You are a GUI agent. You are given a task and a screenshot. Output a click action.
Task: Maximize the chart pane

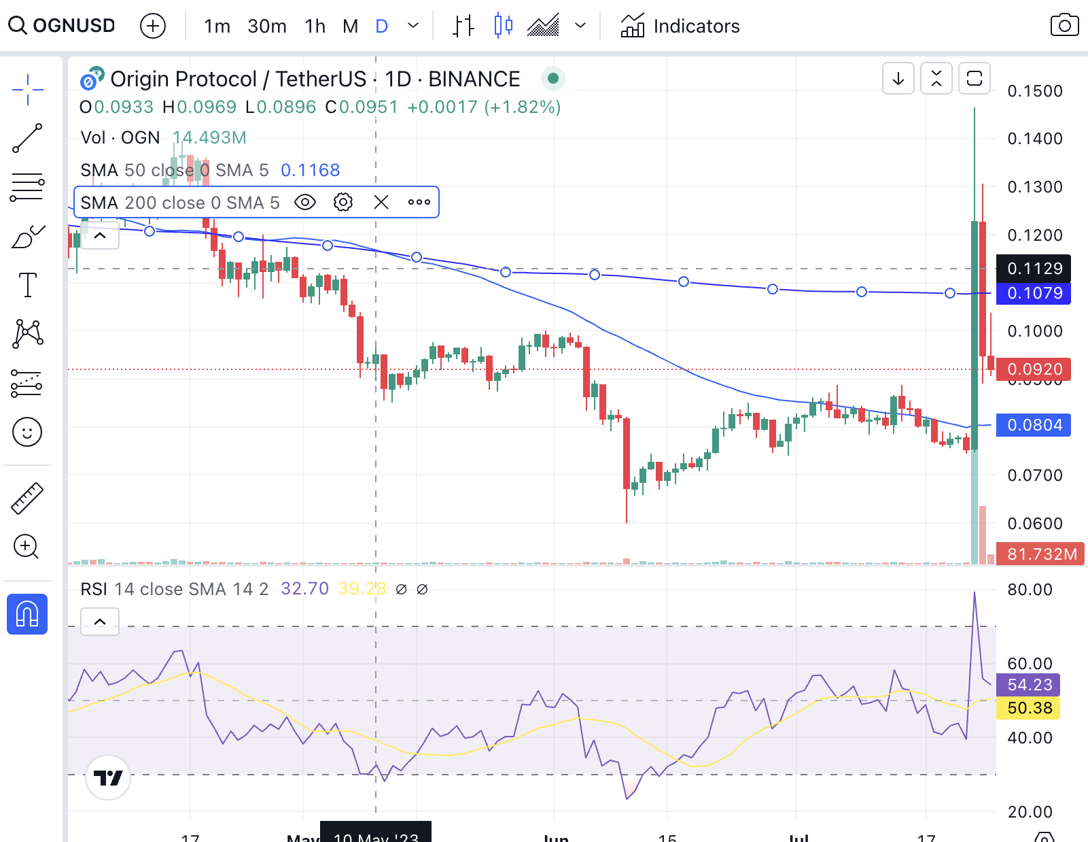click(x=975, y=79)
